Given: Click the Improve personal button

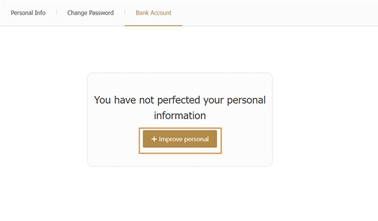Looking at the screenshot, I should coord(180,139).
